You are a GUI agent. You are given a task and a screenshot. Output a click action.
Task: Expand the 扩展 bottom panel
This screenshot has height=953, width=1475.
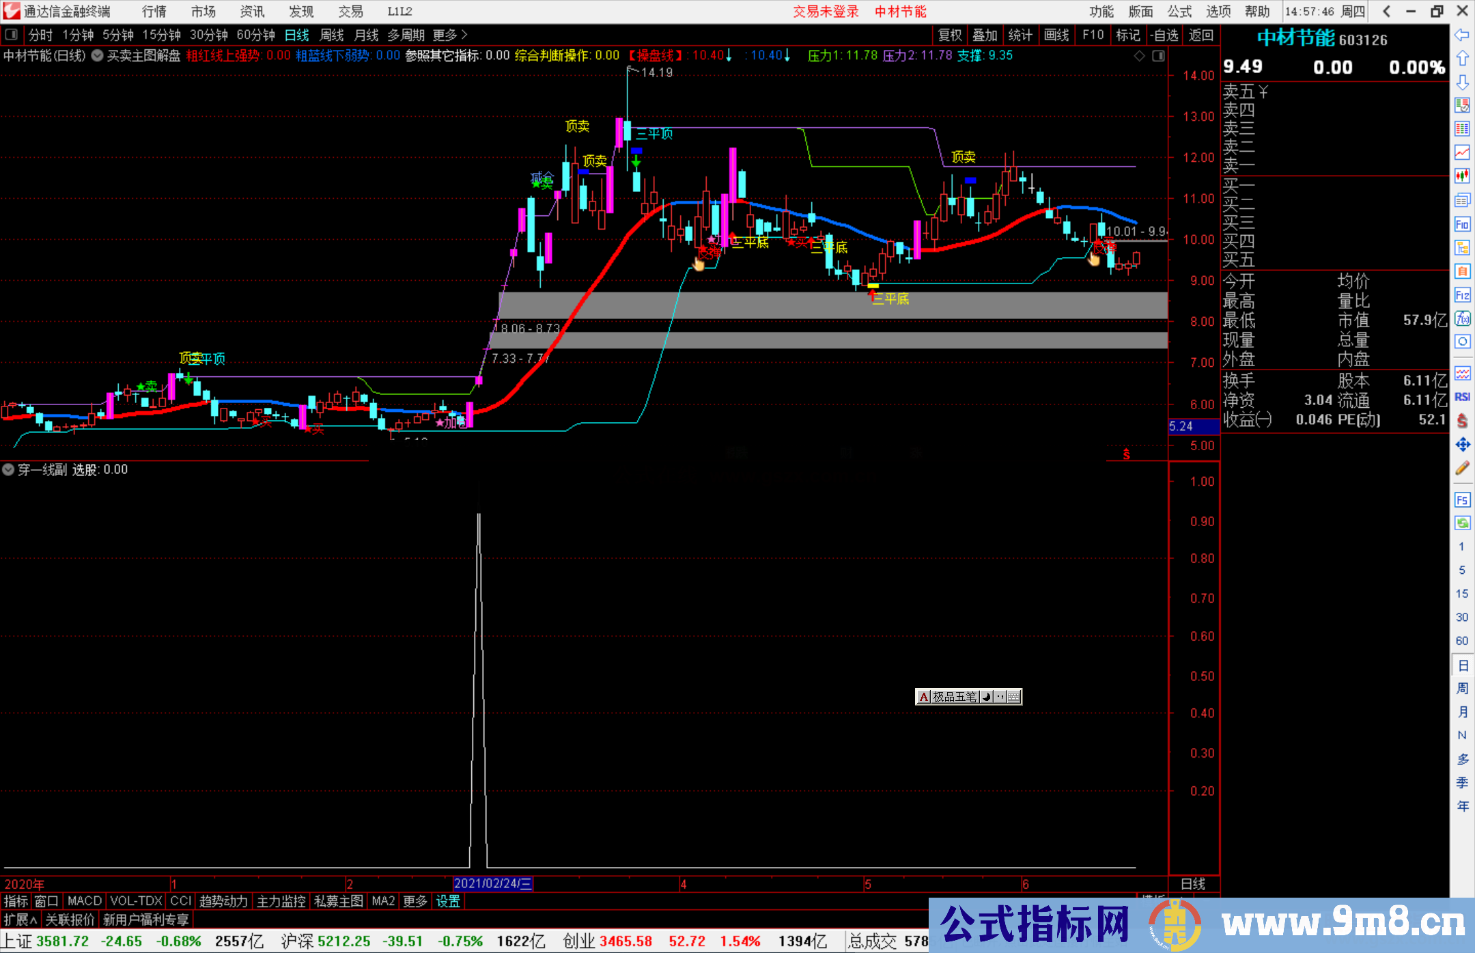click(x=20, y=920)
